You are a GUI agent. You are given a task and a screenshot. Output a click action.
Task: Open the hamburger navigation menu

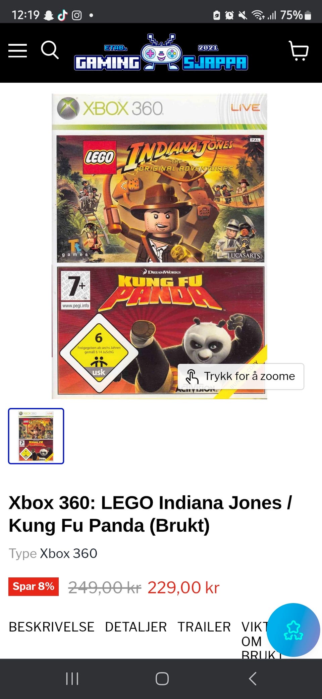pos(17,51)
